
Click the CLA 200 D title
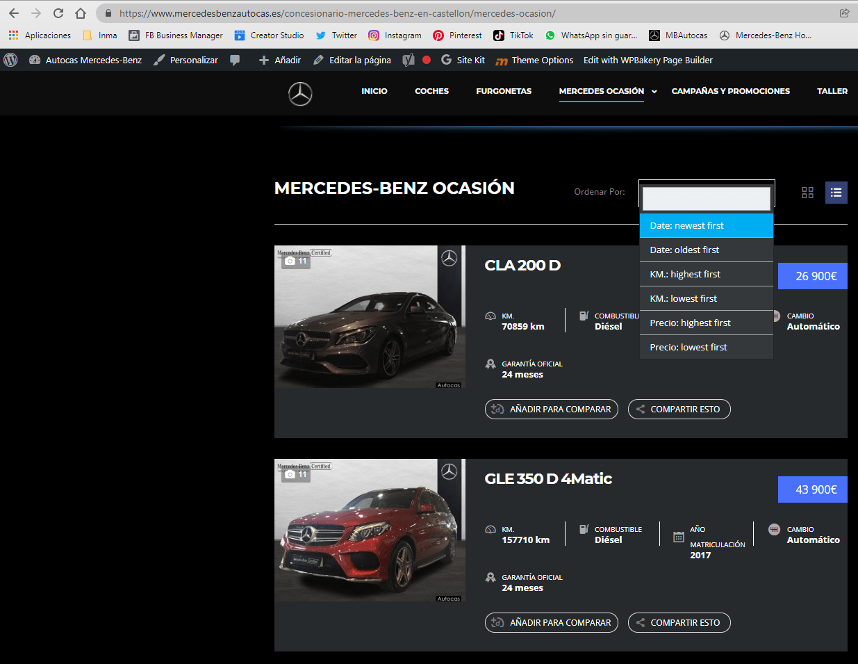tap(522, 265)
